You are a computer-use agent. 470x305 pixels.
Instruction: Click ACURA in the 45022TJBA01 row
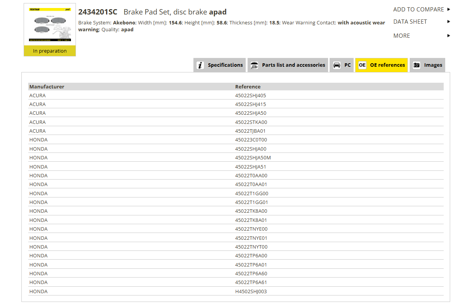pyautogui.click(x=37, y=131)
